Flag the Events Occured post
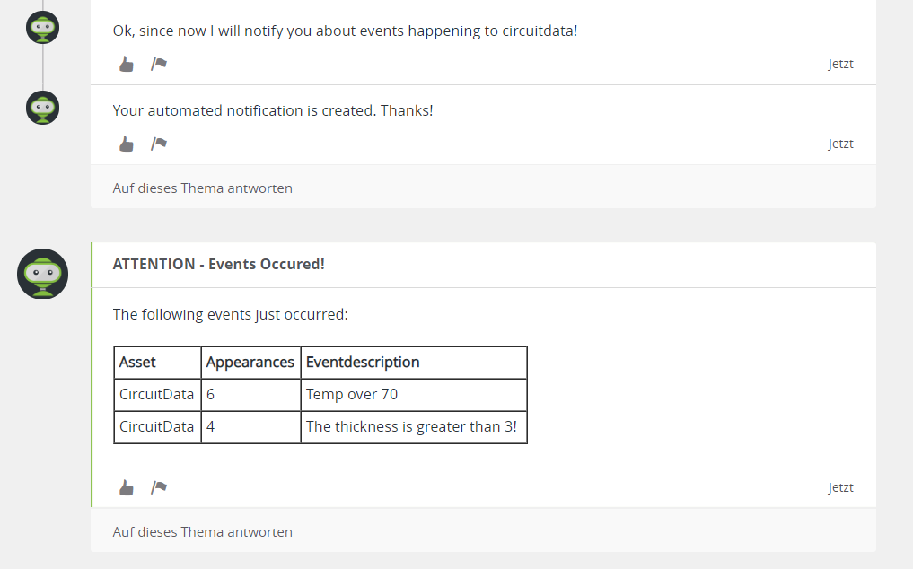 coord(159,487)
